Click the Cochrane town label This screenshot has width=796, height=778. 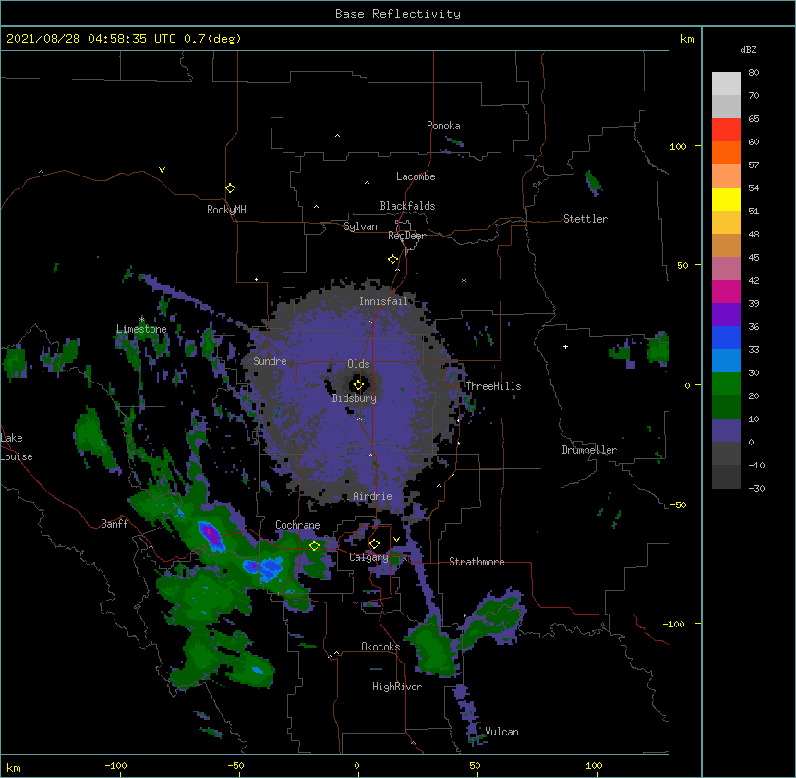(297, 525)
